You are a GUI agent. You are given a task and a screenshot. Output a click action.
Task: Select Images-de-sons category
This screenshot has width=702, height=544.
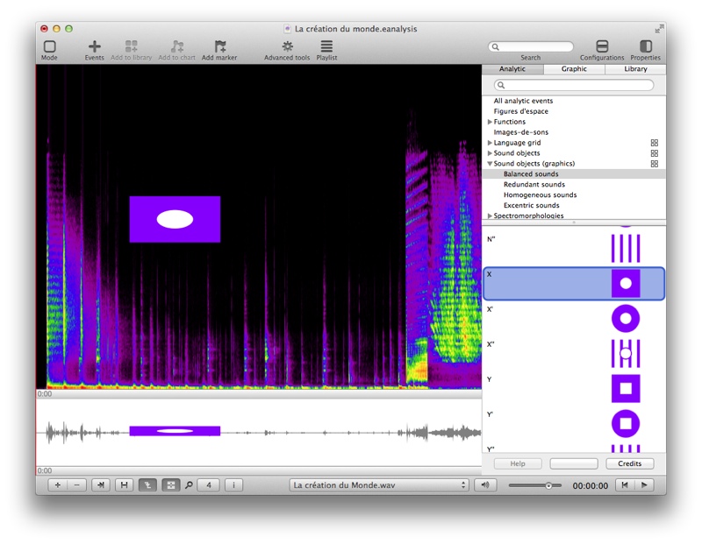coord(574,132)
